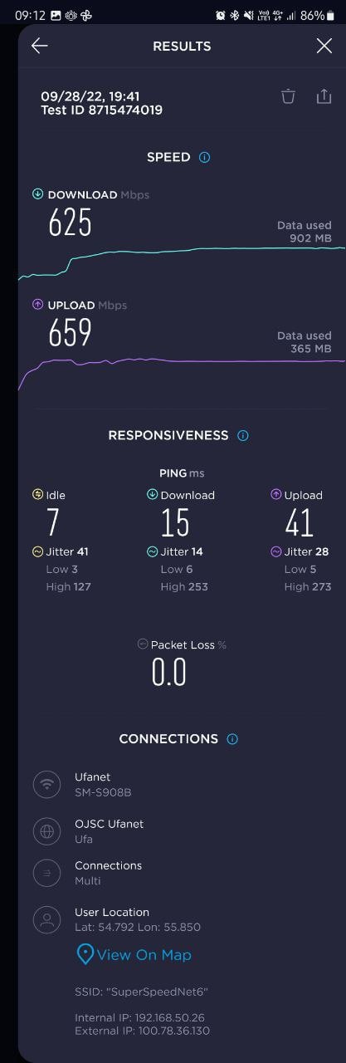The width and height of the screenshot is (346, 1063).
Task: Tap the globe icon beside OJSC Ufanet
Action: coord(46,831)
